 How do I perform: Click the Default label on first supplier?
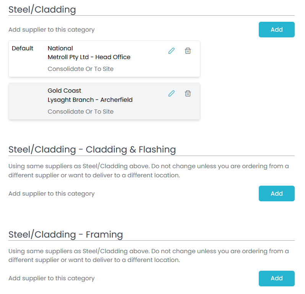pyautogui.click(x=23, y=48)
